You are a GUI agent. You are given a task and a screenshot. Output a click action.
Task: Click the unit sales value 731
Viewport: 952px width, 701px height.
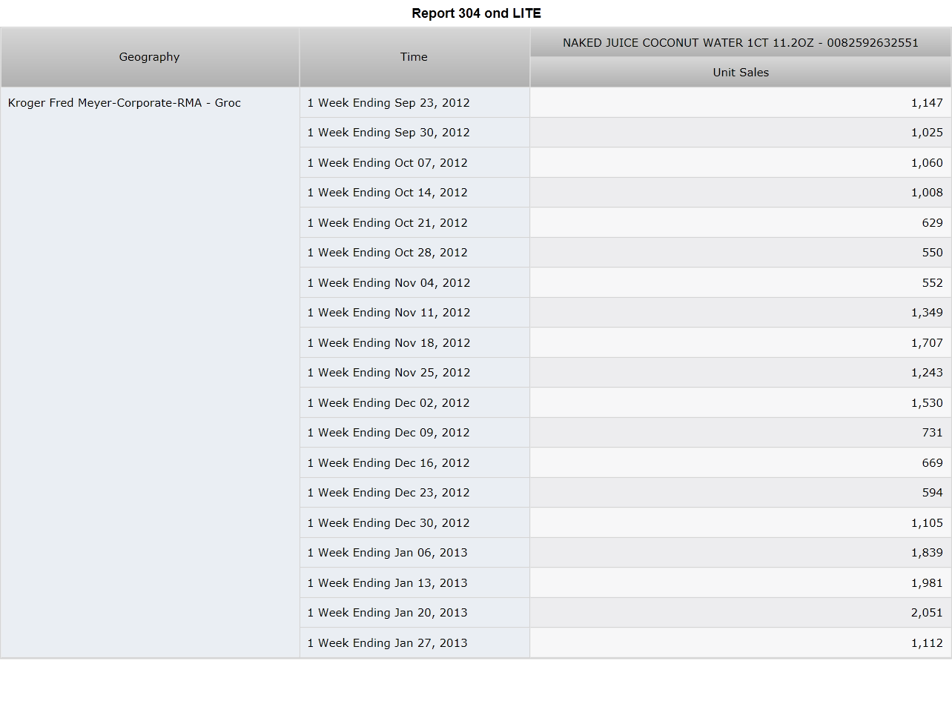pos(933,433)
